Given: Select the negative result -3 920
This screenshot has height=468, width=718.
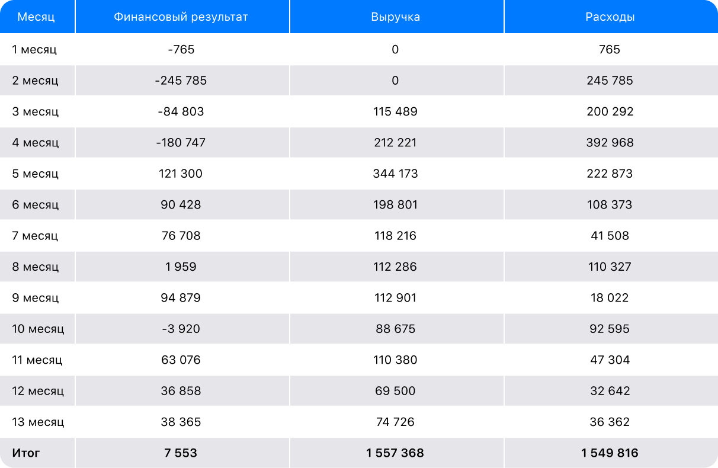Looking at the screenshot, I should [181, 329].
